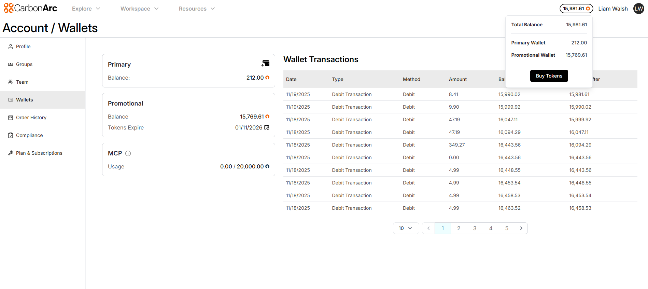This screenshot has height=289, width=648.
Task: Click the Date column header
Action: (x=291, y=79)
